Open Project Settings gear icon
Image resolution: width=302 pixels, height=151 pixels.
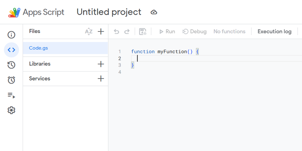11,110
